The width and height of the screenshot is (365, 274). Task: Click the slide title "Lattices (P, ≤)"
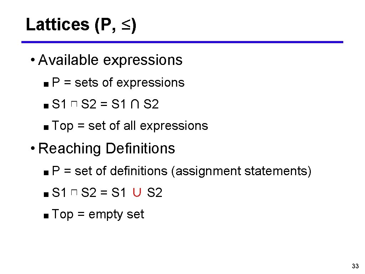81,25
